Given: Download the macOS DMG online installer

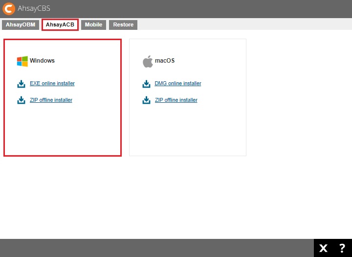Looking at the screenshot, I should [178, 83].
